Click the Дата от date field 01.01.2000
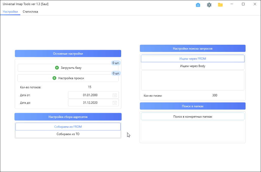 coord(90,95)
